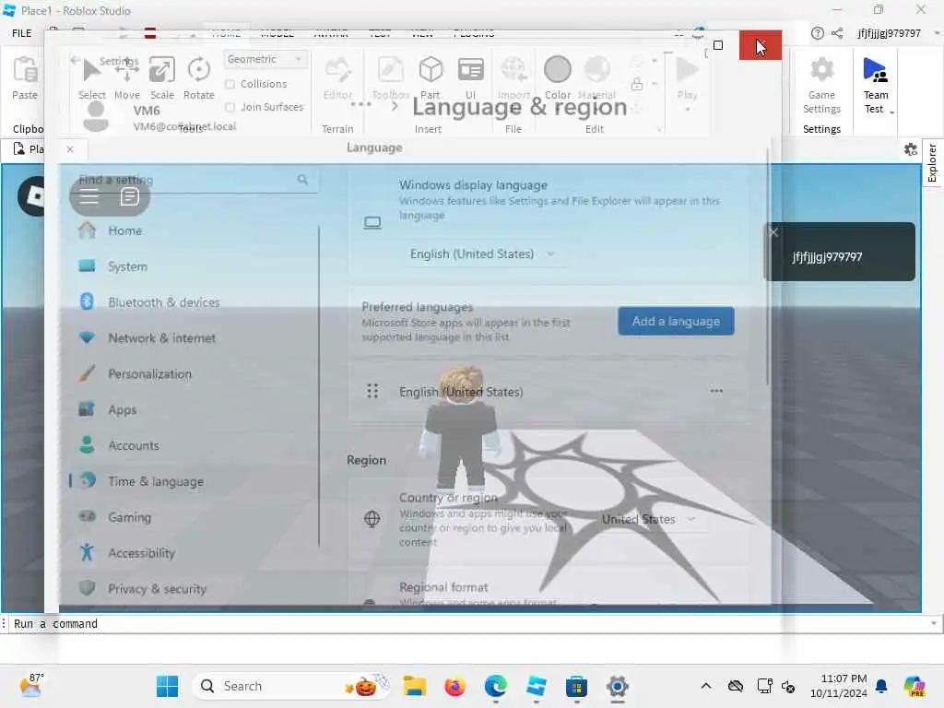Image resolution: width=944 pixels, height=708 pixels.
Task: Go back in the Settings window
Action: 76,60
